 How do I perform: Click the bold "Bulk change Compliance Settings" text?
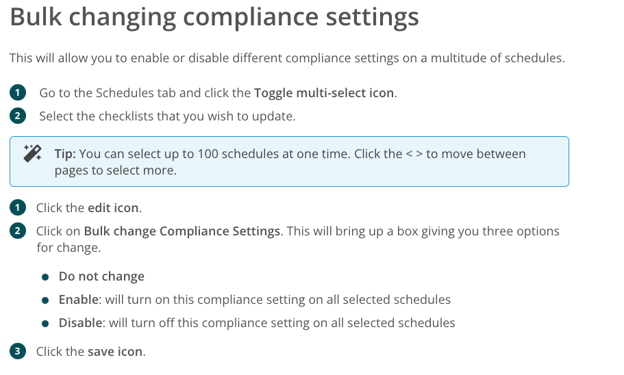182,231
